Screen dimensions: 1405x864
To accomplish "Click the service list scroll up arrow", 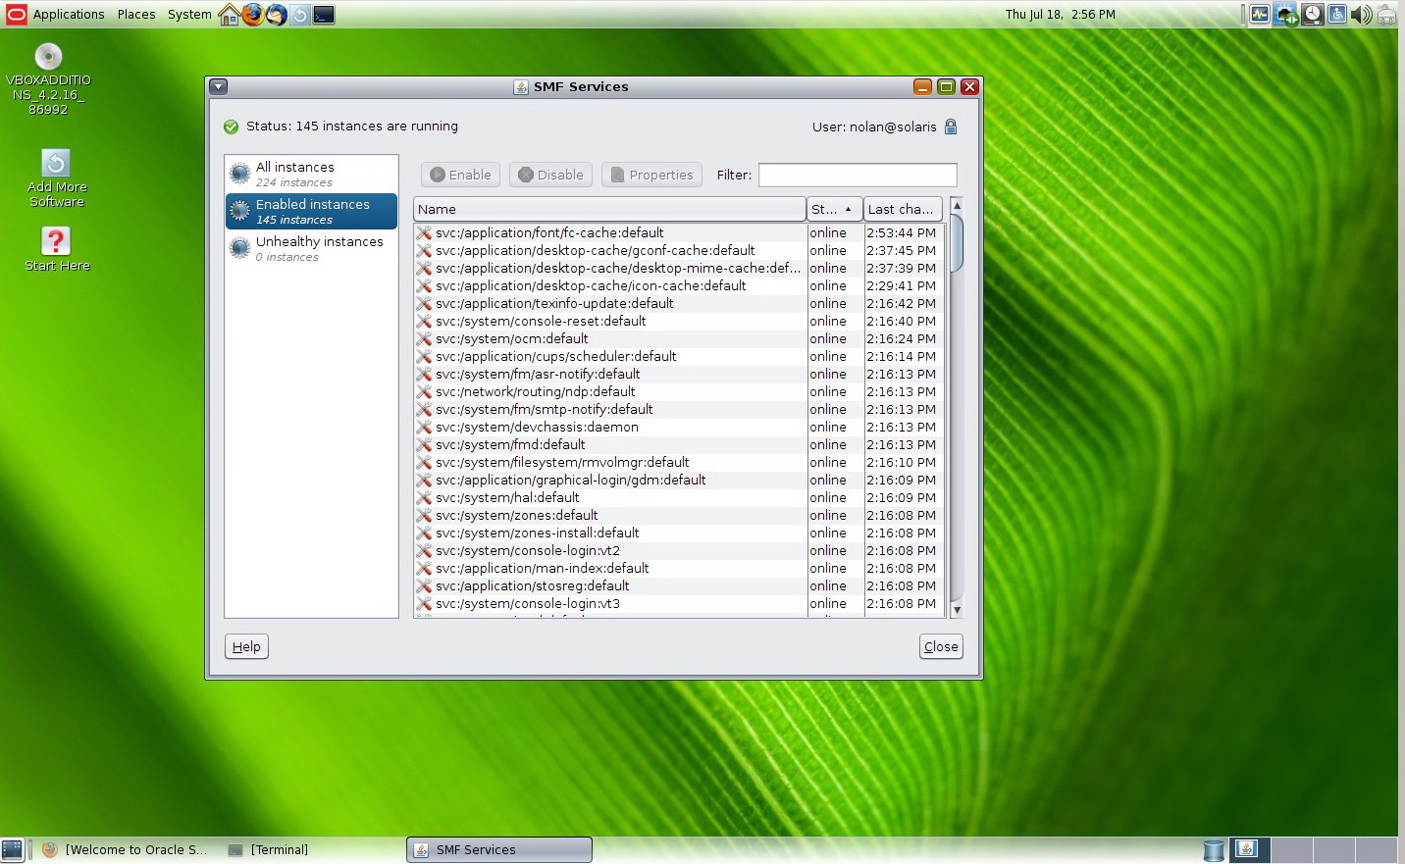I will pyautogui.click(x=957, y=205).
